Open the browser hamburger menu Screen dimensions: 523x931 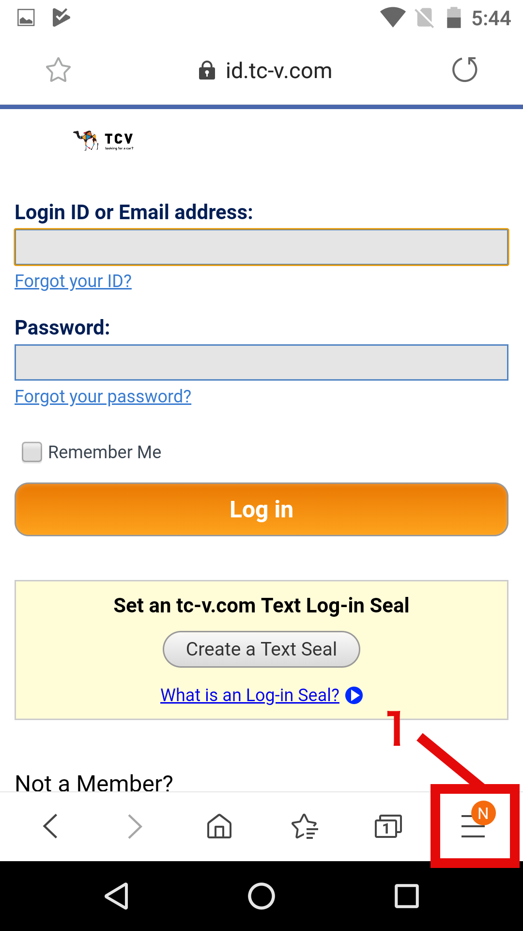click(473, 826)
